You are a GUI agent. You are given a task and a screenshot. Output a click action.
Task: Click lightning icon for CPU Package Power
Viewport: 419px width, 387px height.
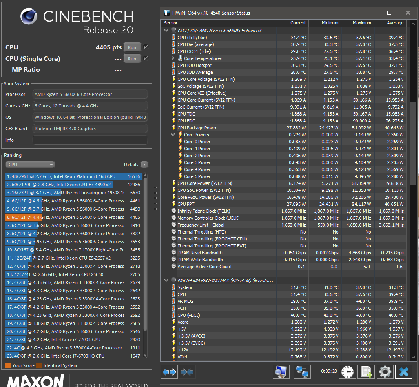coord(173,128)
